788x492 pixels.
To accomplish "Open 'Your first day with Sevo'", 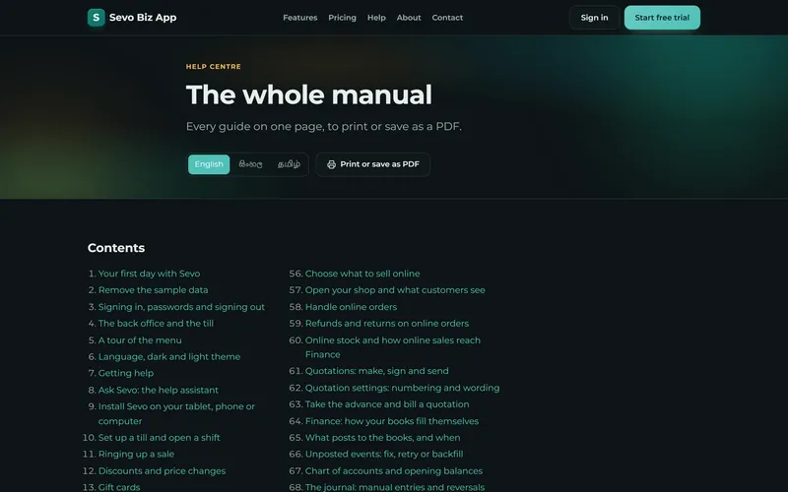I will (149, 274).
